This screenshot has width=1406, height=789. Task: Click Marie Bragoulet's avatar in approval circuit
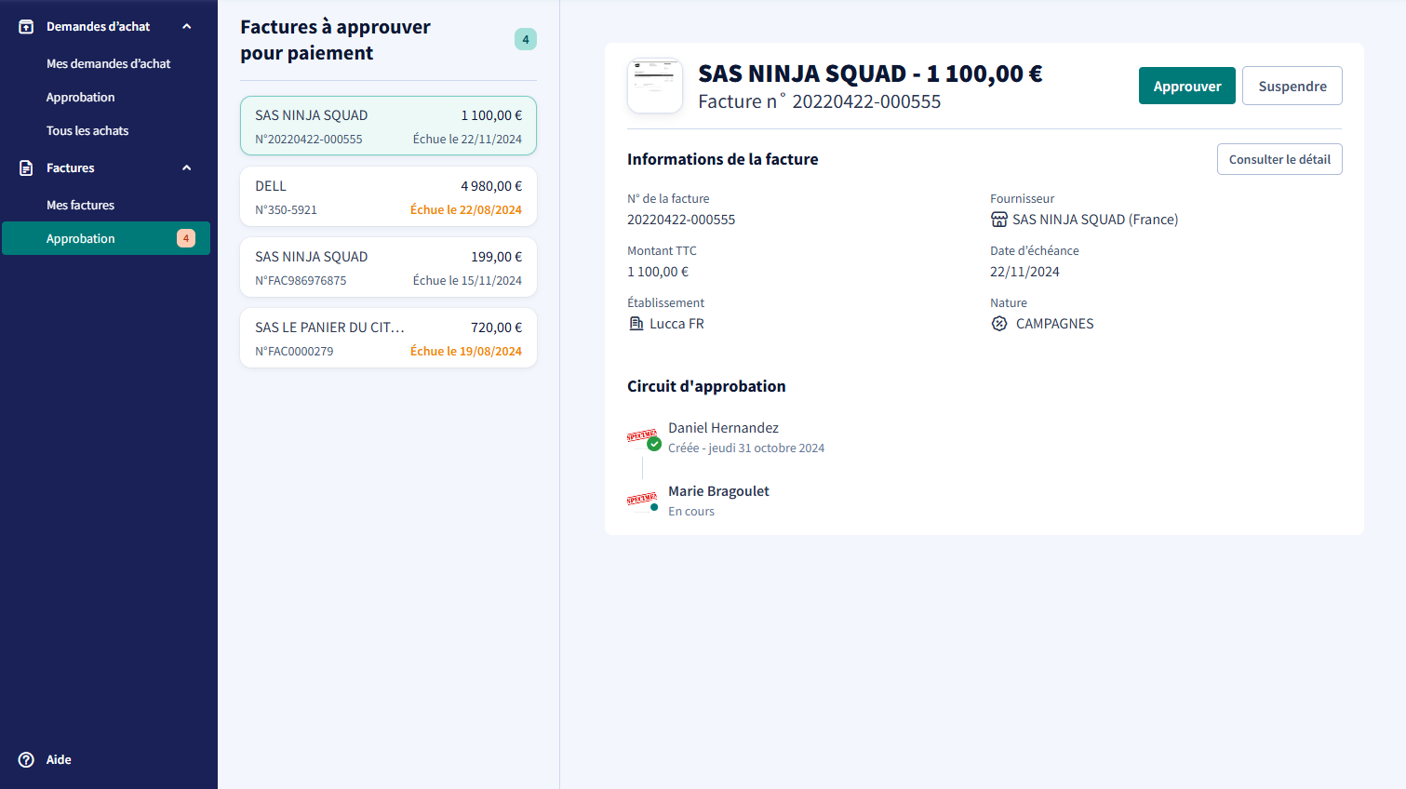pyautogui.click(x=642, y=500)
